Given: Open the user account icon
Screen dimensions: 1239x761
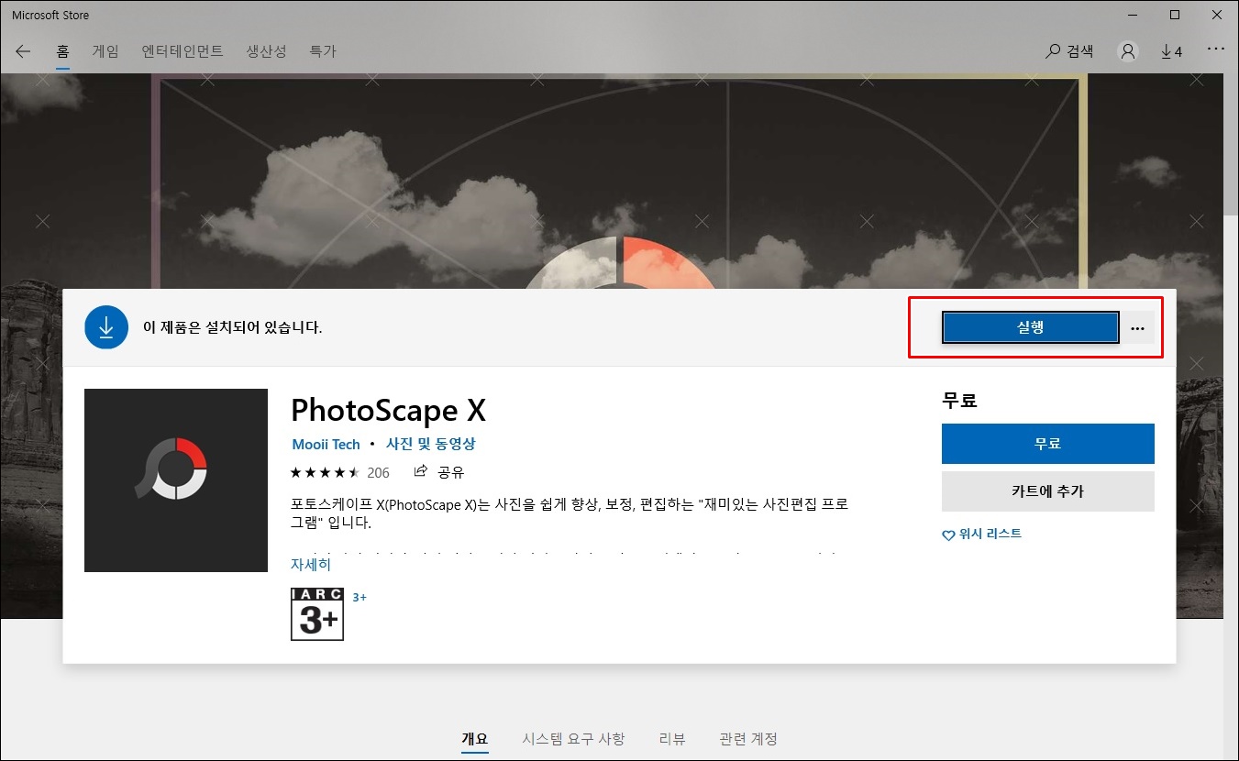Looking at the screenshot, I should [x=1128, y=51].
